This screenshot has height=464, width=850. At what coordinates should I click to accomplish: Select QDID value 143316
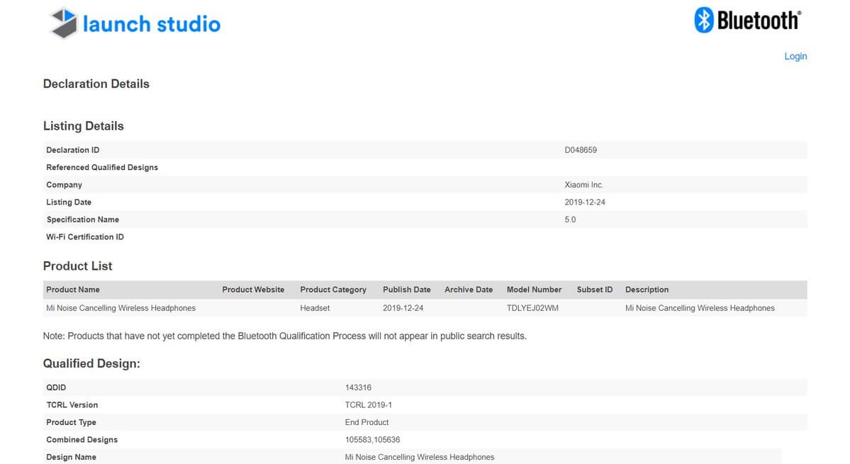pos(358,387)
